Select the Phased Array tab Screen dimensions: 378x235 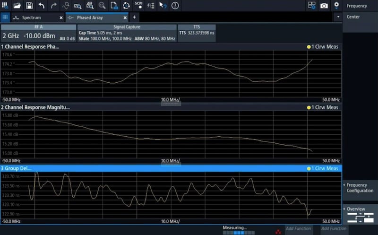click(x=90, y=17)
